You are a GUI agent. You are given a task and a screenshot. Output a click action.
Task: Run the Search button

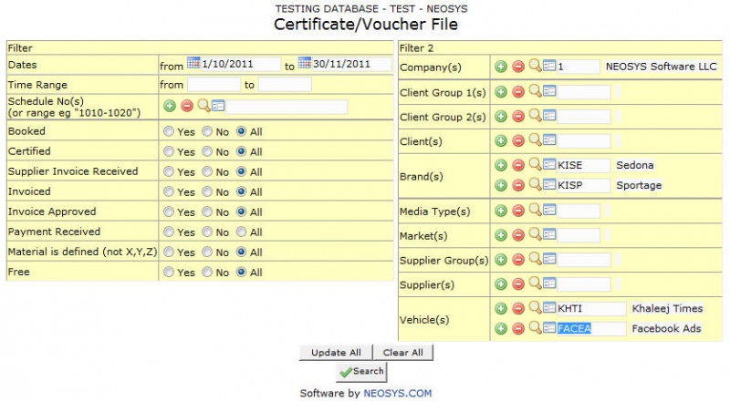(361, 371)
